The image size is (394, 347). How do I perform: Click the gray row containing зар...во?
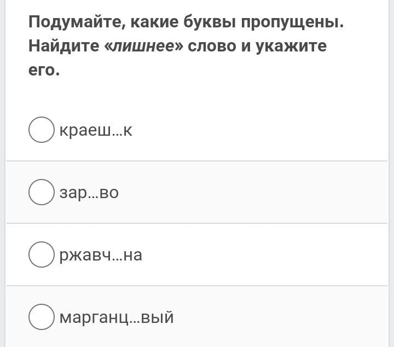pos(197,192)
